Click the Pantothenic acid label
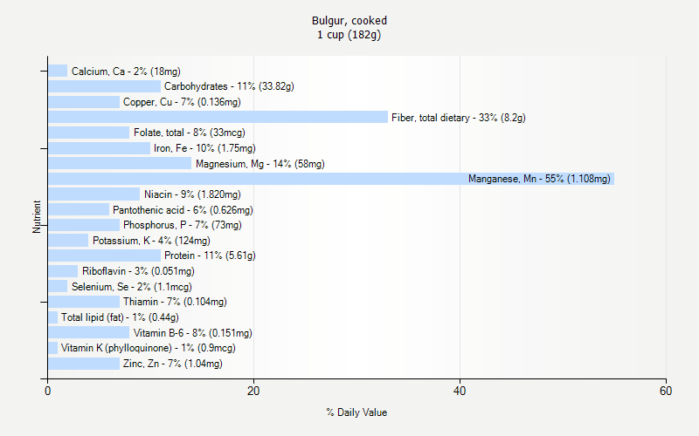 click(x=183, y=209)
